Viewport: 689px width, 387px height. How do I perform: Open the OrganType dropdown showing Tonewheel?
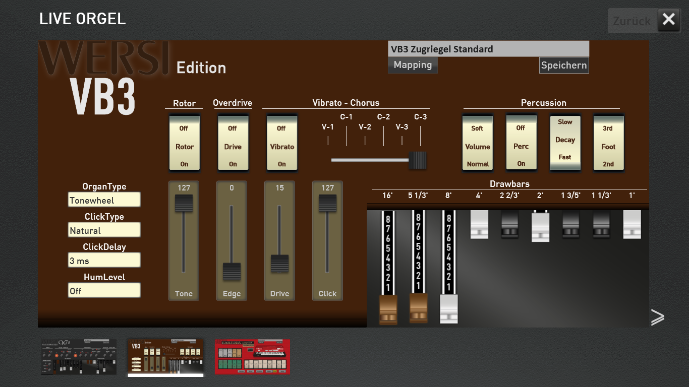[x=104, y=200]
